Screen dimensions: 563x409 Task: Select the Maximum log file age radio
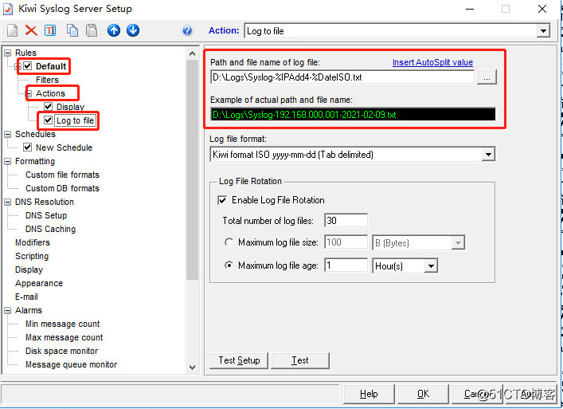pyautogui.click(x=229, y=265)
